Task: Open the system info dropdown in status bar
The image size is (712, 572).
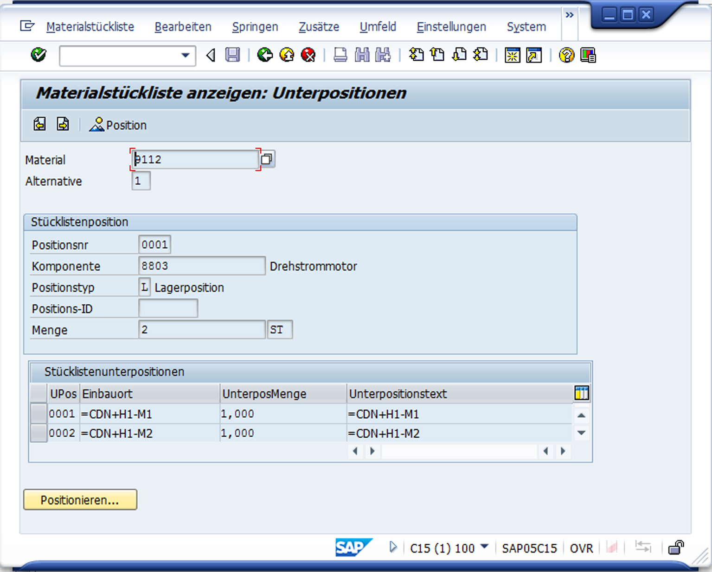Action: (x=484, y=547)
